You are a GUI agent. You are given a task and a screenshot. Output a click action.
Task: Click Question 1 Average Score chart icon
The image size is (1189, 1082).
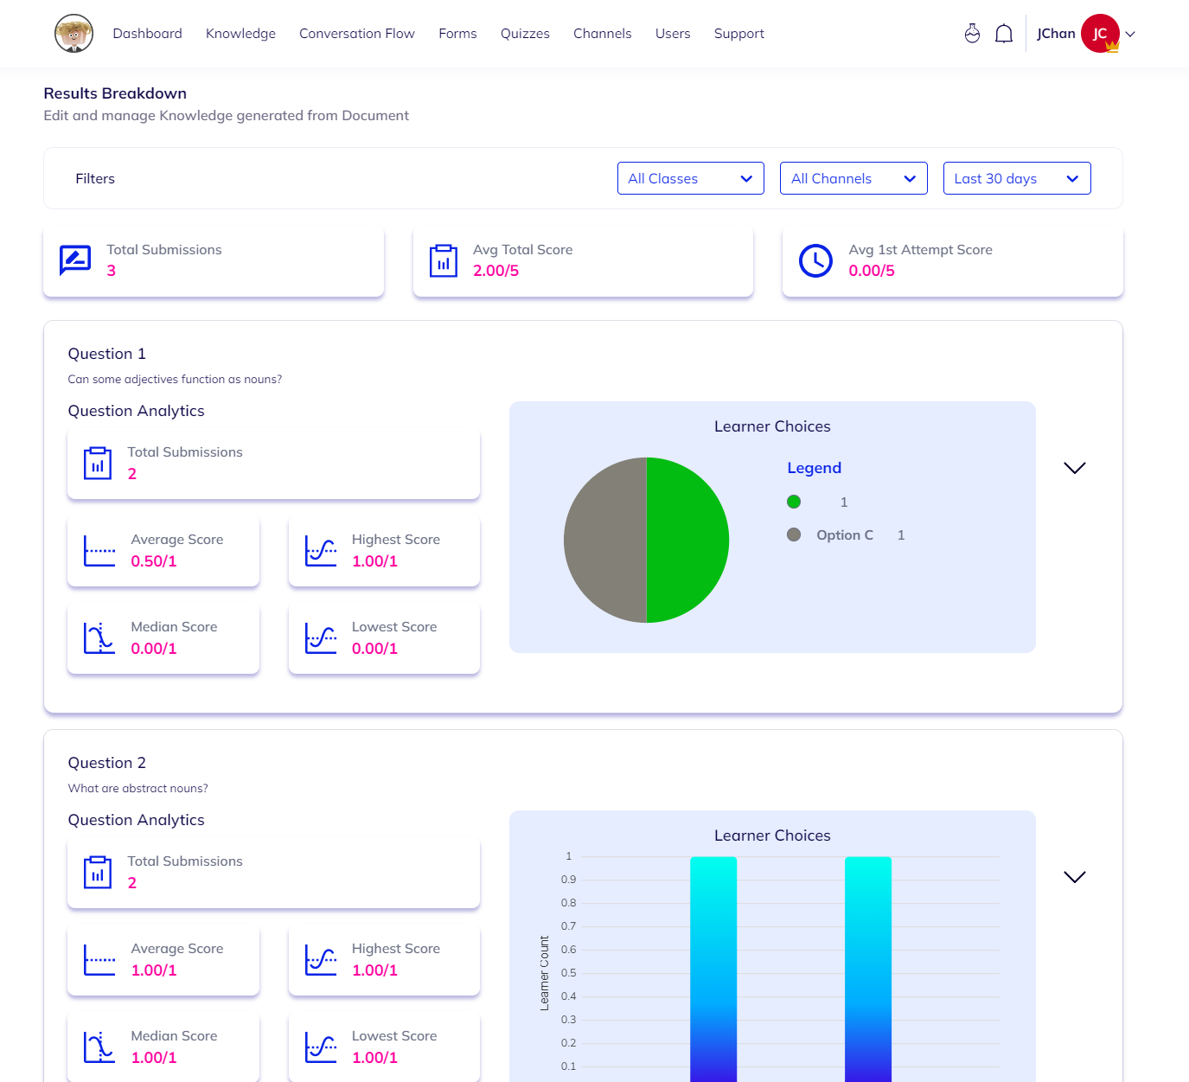point(99,551)
